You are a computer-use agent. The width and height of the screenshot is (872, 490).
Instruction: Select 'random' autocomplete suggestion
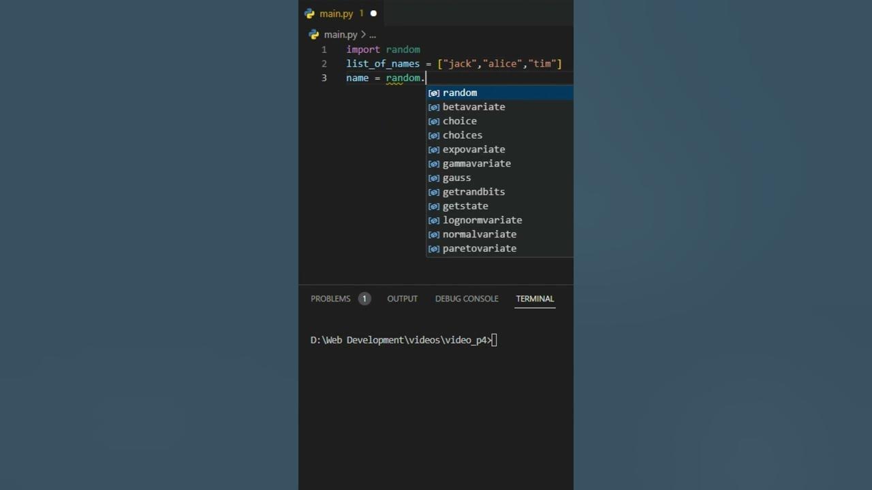click(x=500, y=93)
